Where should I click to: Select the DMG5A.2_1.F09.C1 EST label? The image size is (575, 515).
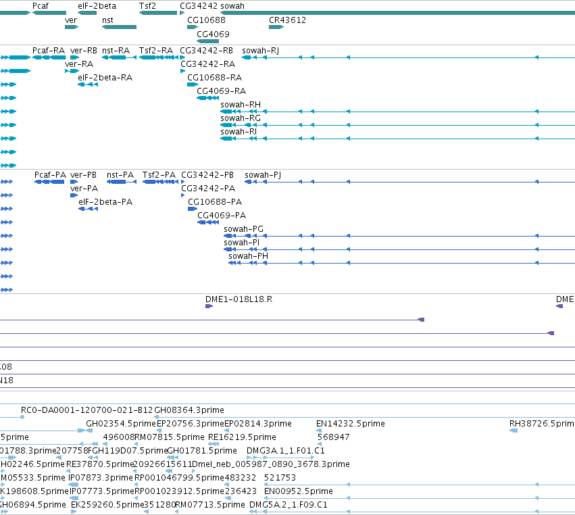[289, 505]
